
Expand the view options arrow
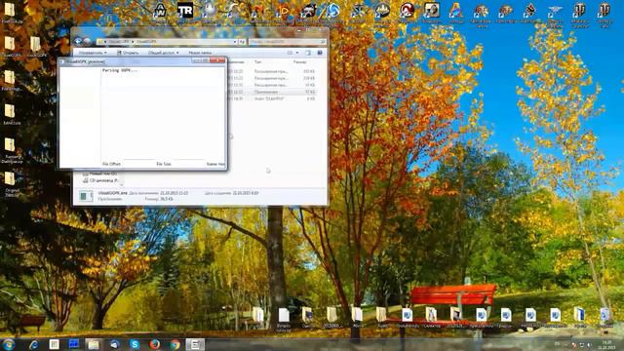point(297,53)
